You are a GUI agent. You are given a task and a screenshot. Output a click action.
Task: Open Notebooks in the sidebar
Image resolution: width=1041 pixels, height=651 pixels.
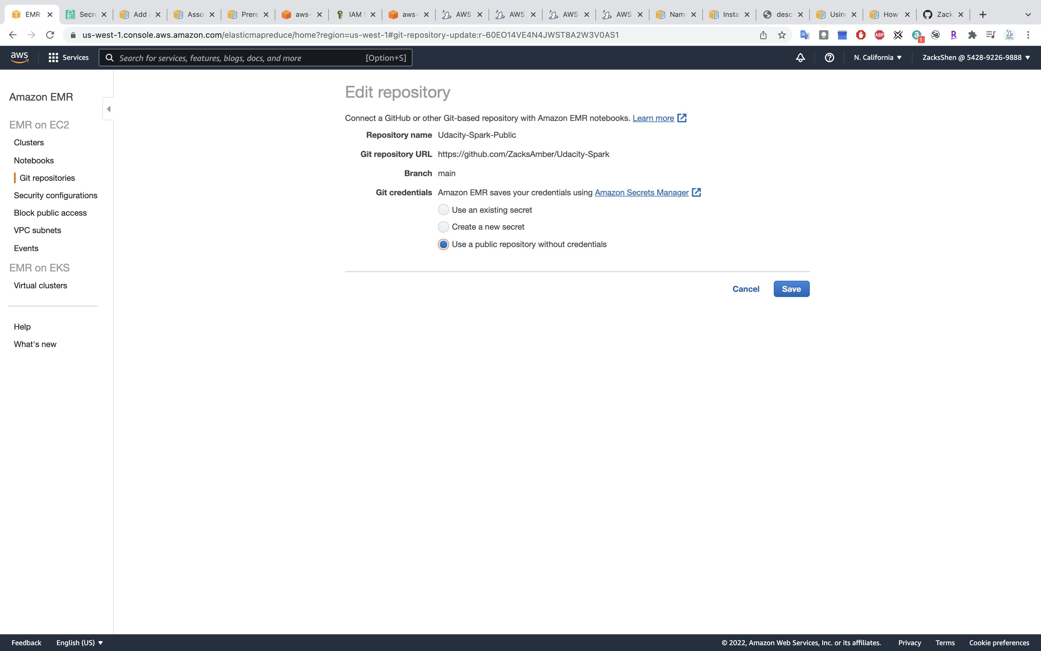34,160
